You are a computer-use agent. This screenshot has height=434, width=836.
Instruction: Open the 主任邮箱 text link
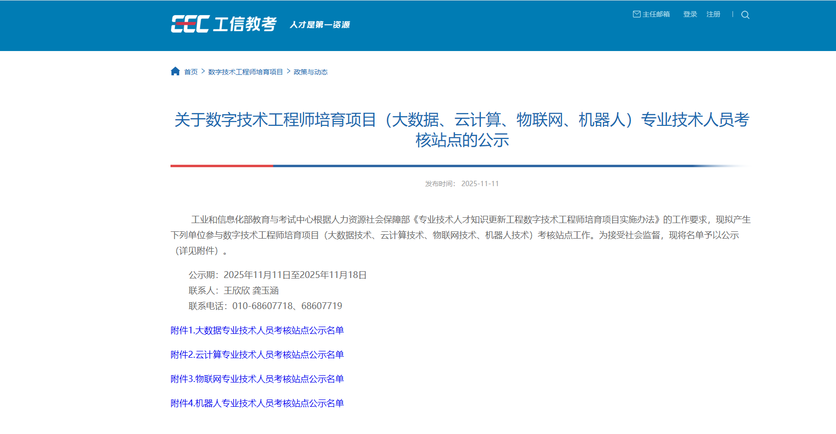point(656,14)
